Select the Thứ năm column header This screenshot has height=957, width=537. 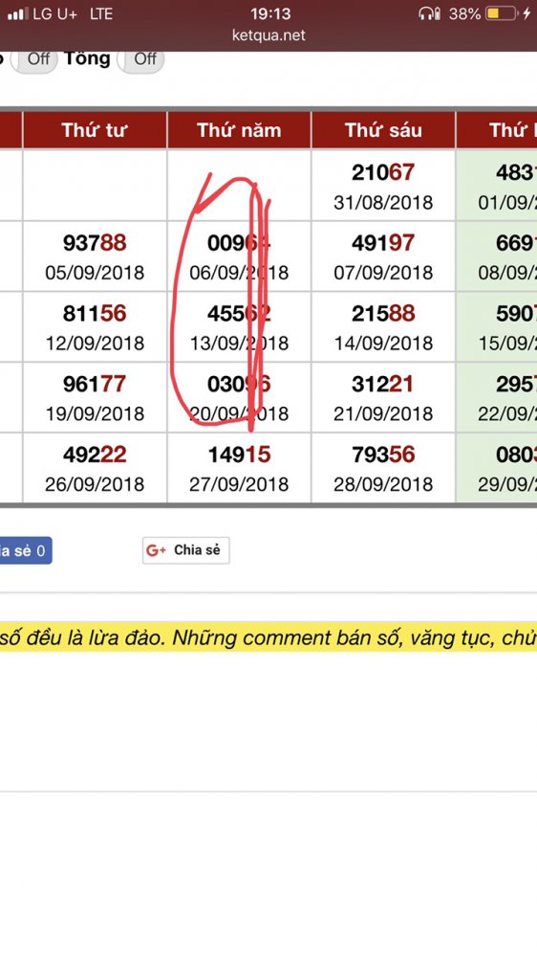click(239, 130)
